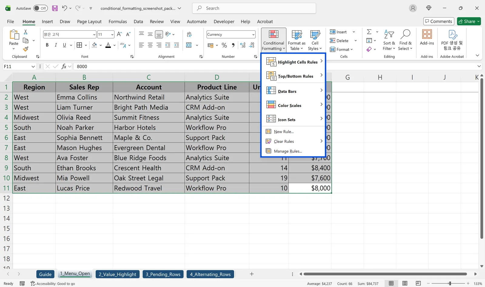This screenshot has height=287, width=485.
Task: Add a new sheet with plus button
Action: pyautogui.click(x=252, y=274)
